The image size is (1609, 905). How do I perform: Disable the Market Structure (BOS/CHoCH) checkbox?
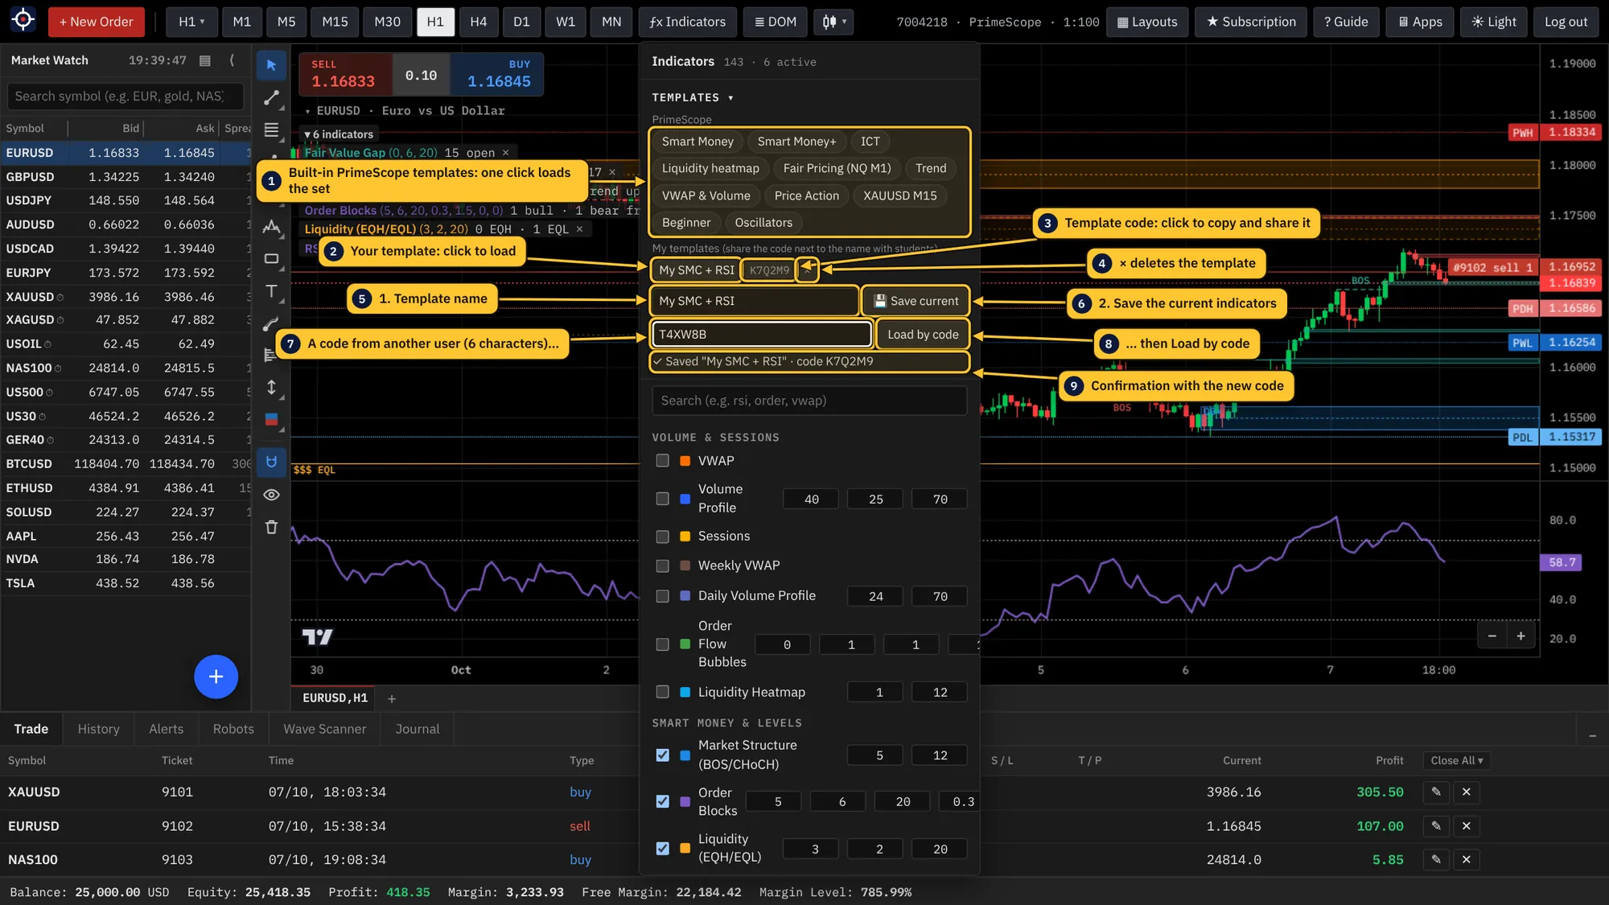pyautogui.click(x=662, y=755)
